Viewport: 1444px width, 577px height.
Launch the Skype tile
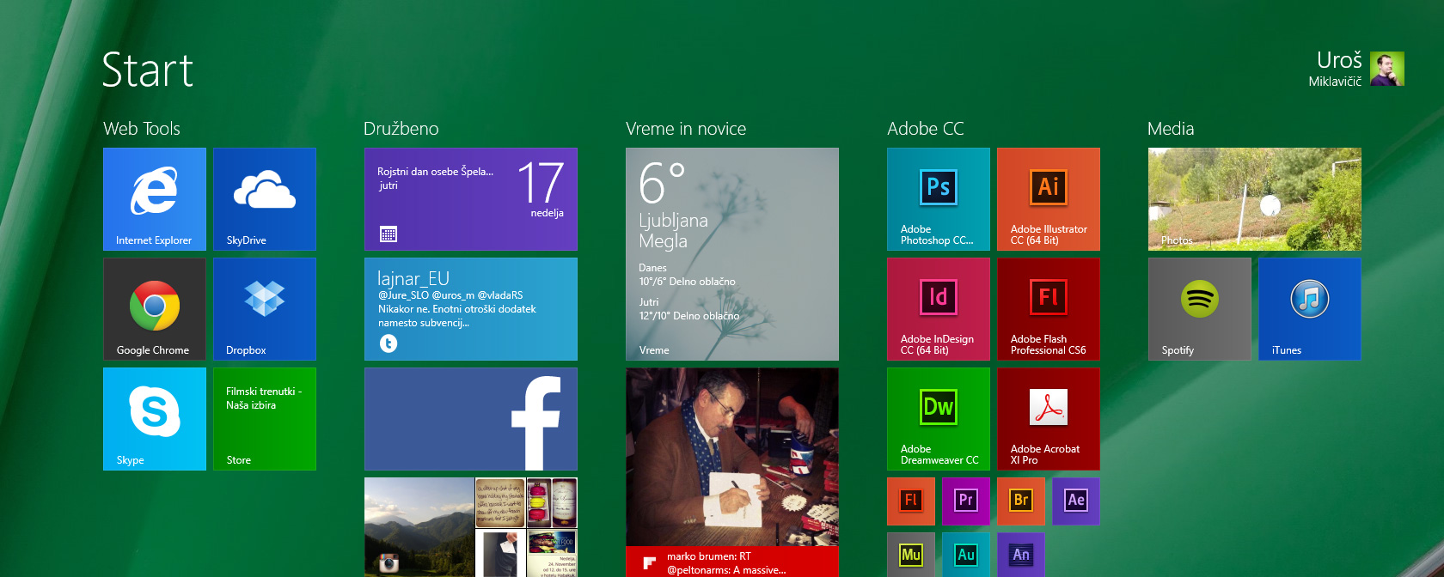point(155,419)
